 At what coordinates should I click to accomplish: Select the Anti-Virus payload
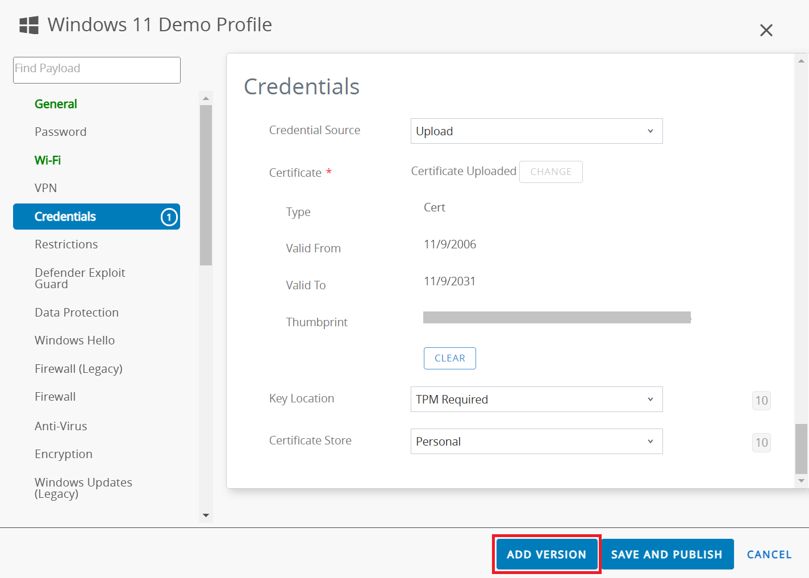pyautogui.click(x=61, y=426)
